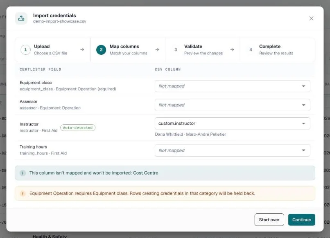The width and height of the screenshot is (330, 238).
Task: Open the Assessor CSV column dropdown
Action: point(232,105)
